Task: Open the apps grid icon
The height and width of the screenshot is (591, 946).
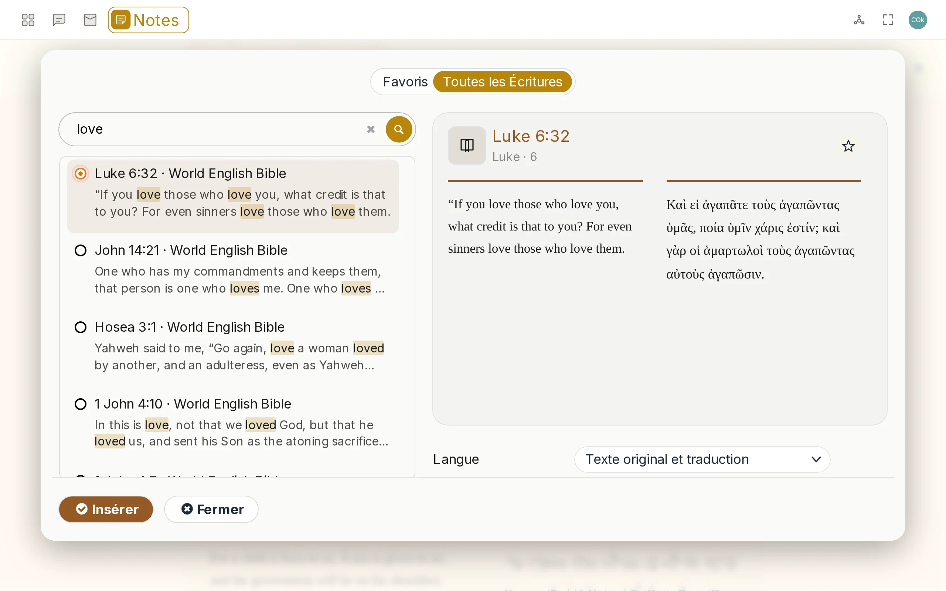Action: [28, 20]
